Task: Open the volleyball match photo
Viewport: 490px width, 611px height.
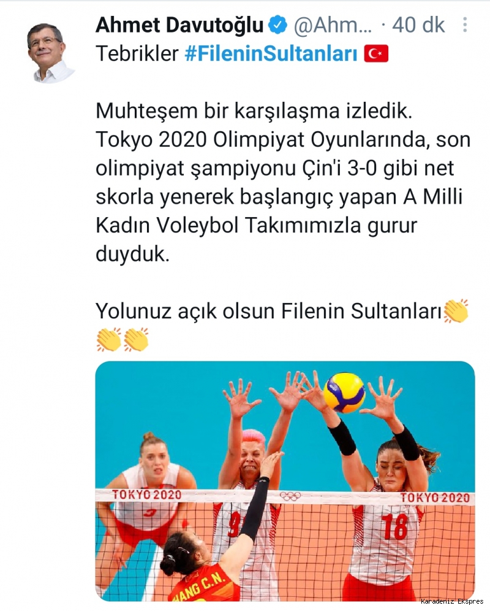Action: [285, 481]
